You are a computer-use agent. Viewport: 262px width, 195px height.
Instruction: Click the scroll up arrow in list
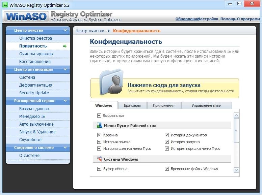[x=236, y=115]
